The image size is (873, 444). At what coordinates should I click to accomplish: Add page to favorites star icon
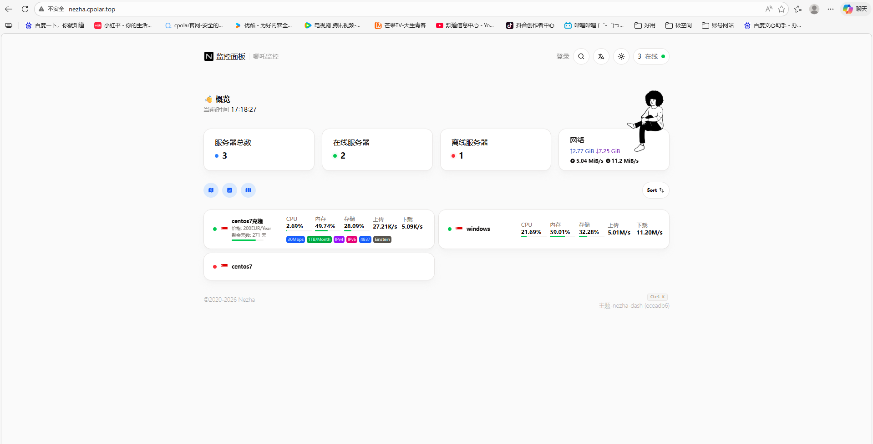(782, 9)
